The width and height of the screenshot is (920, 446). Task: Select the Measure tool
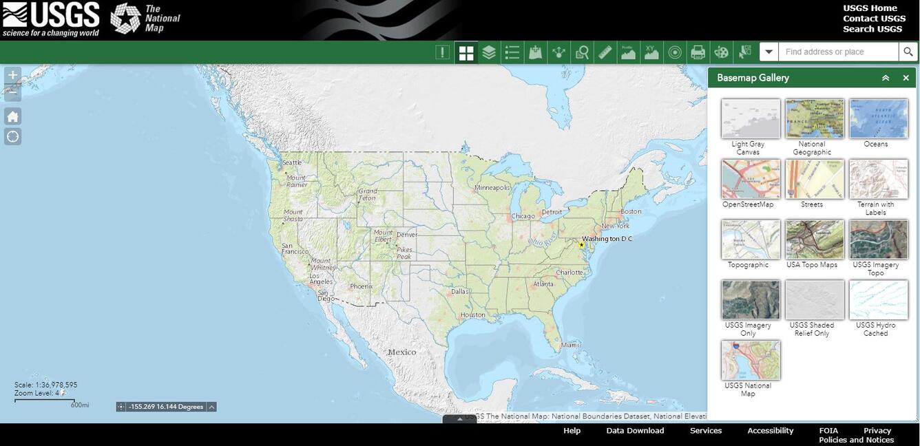coord(605,52)
